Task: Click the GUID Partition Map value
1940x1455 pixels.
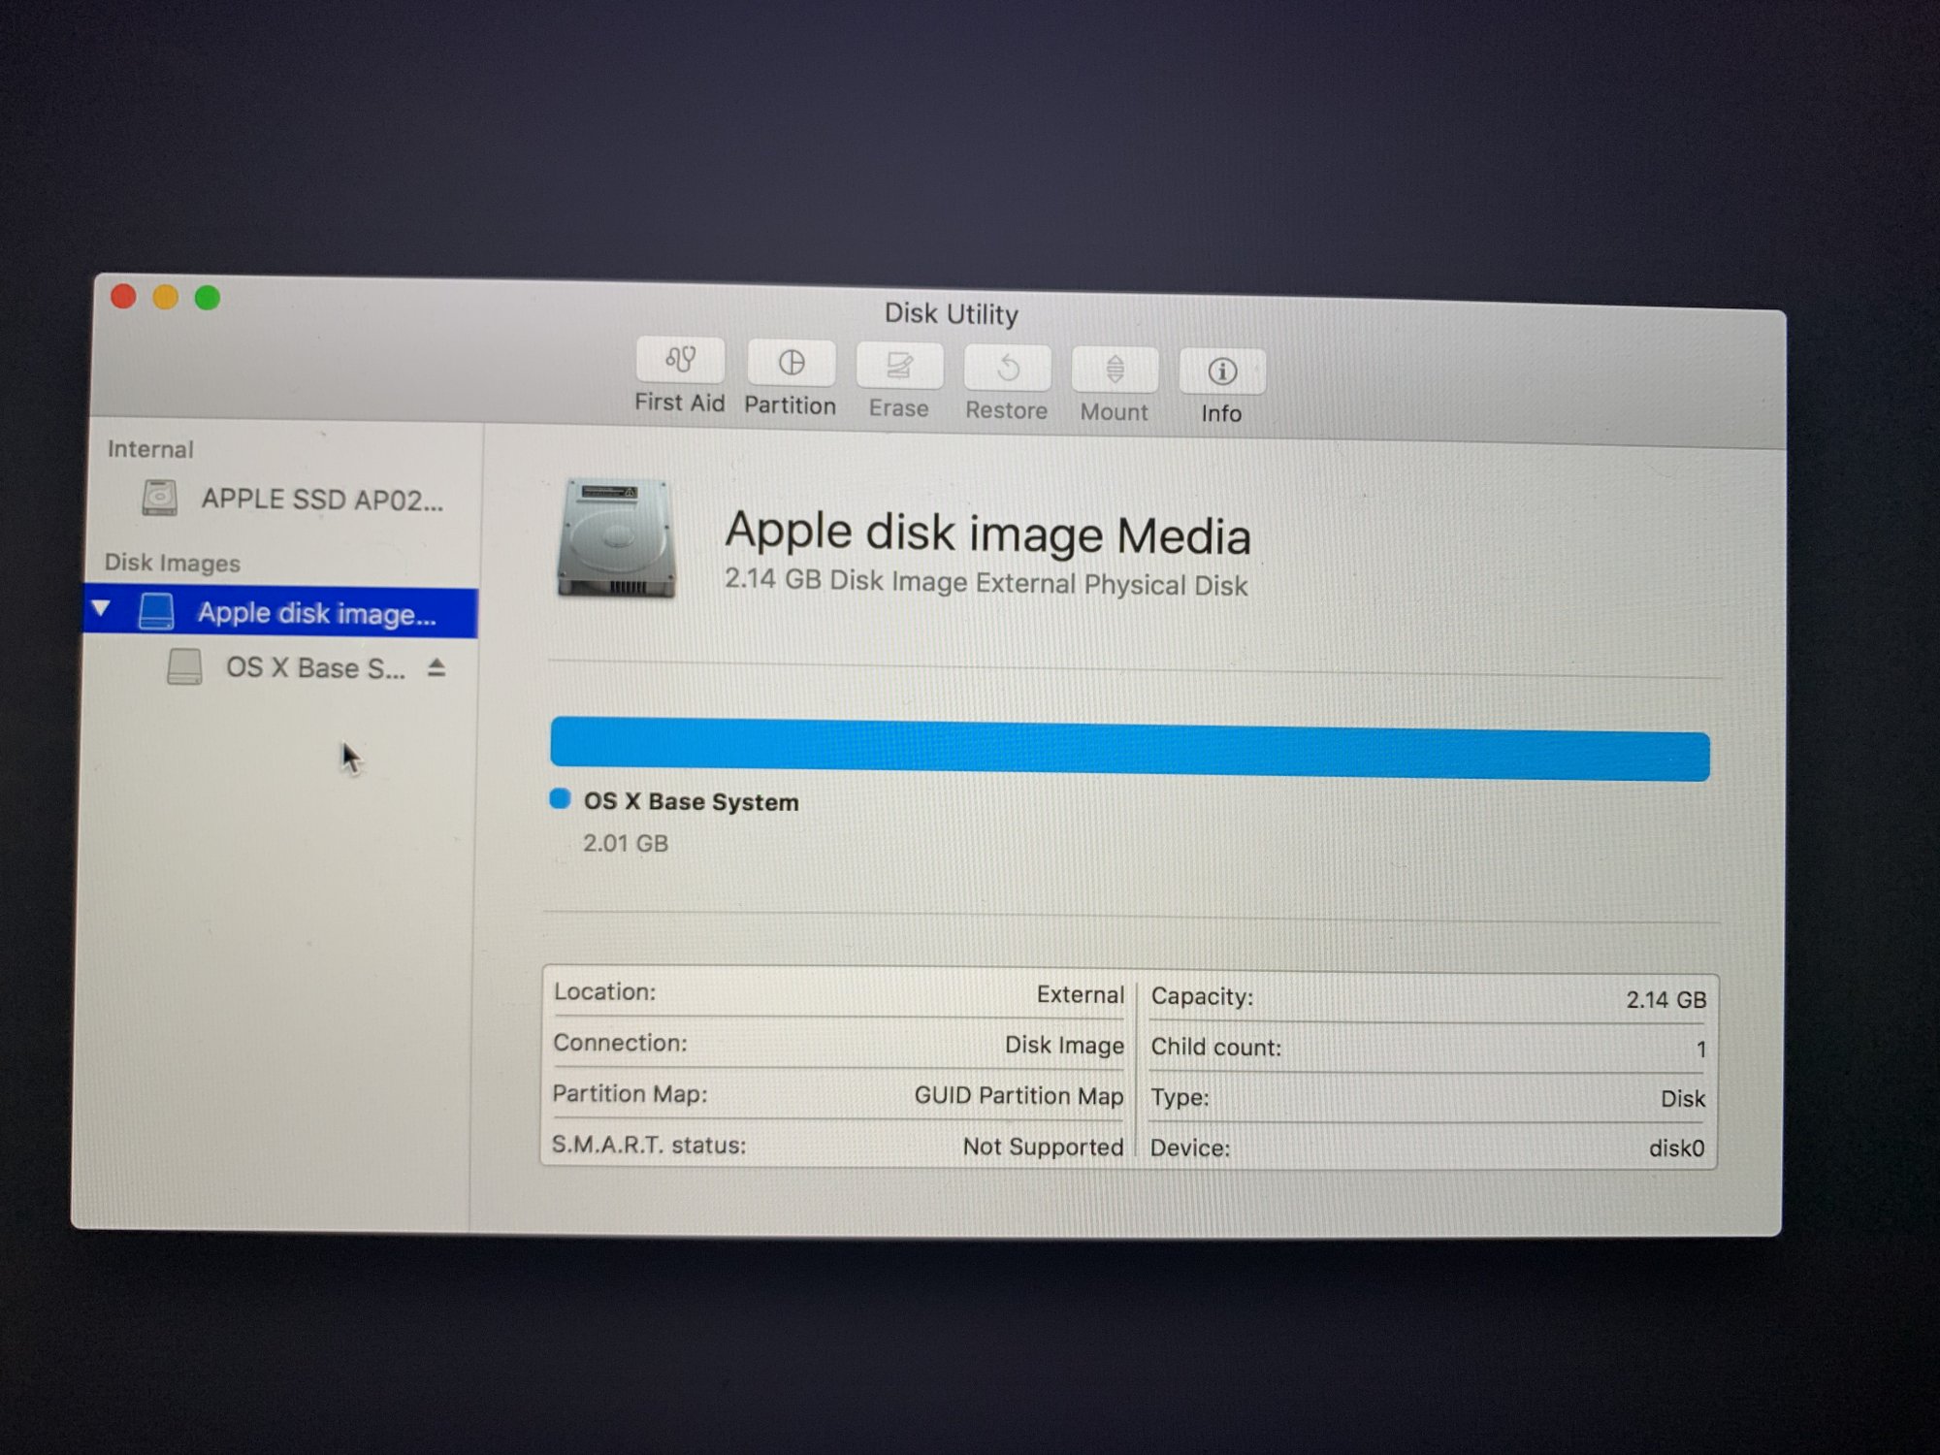Action: [x=1018, y=1095]
